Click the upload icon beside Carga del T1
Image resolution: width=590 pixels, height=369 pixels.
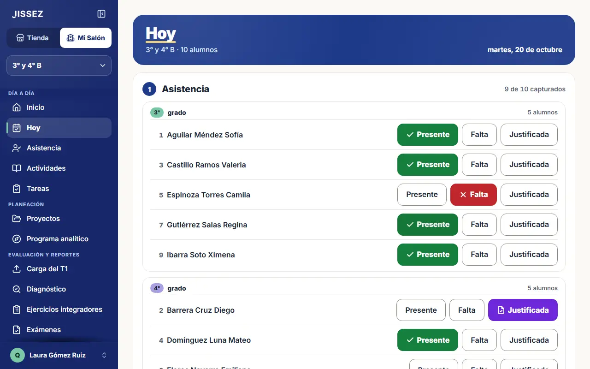pyautogui.click(x=17, y=269)
